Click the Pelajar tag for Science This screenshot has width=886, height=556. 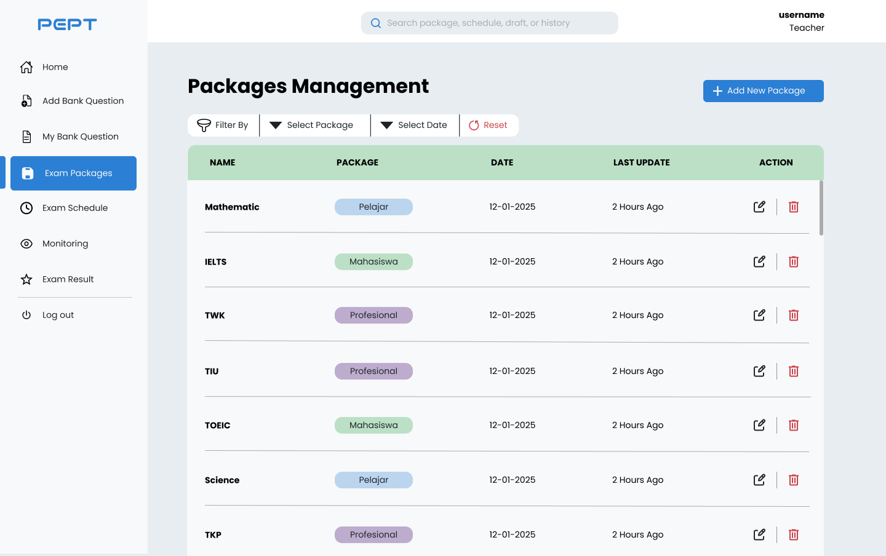[x=373, y=480]
